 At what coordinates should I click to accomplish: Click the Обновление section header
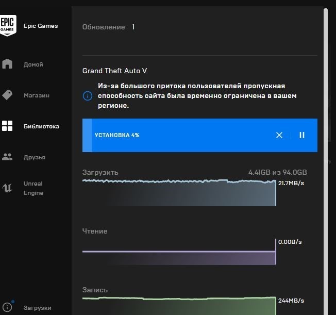click(104, 27)
